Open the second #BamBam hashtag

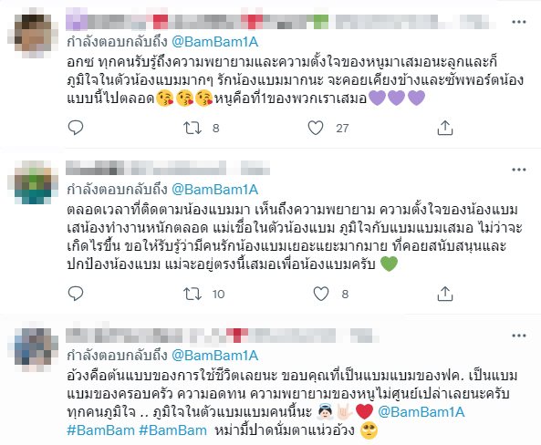pyautogui.click(x=172, y=430)
